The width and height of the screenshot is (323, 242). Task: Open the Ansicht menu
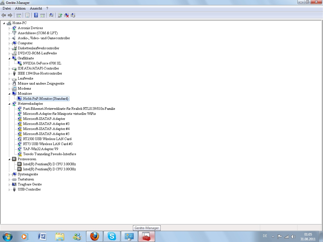[36, 8]
